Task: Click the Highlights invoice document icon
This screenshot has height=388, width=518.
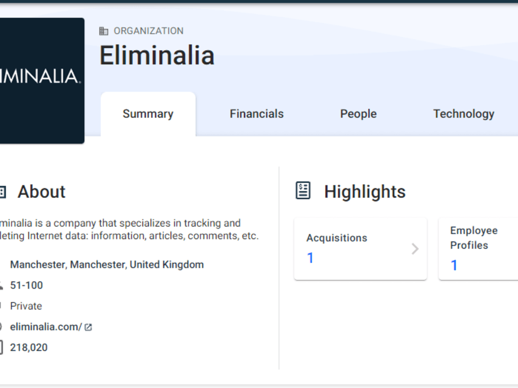Action: [303, 190]
